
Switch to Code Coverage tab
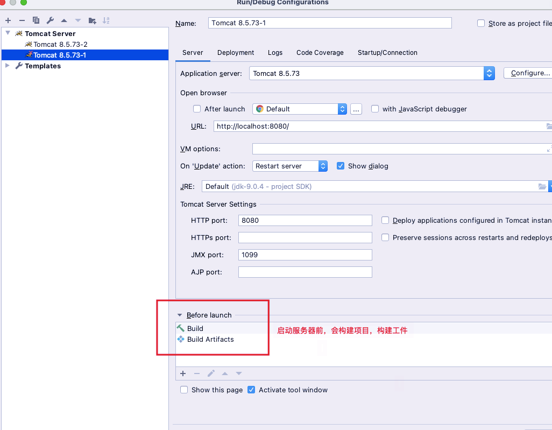(320, 53)
